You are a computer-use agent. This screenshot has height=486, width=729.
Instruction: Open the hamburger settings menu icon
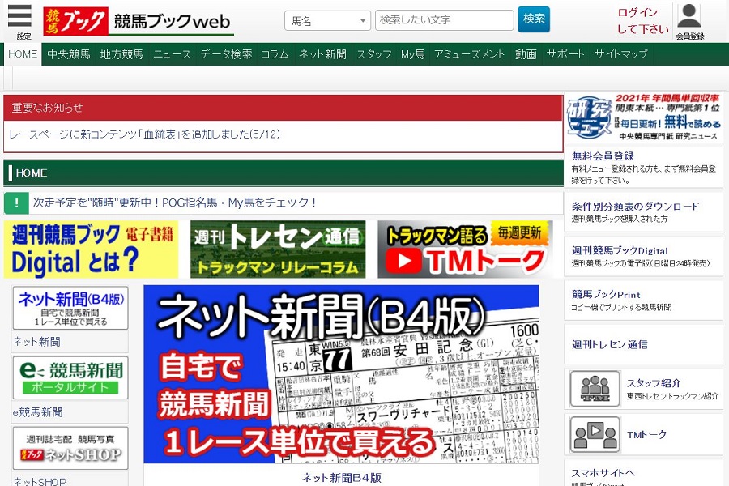coord(19,17)
